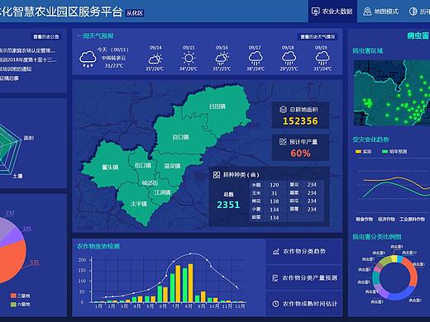Screen dimensions: 430x322
Task: Switch to the 地图模式 tab
Action: point(382,12)
